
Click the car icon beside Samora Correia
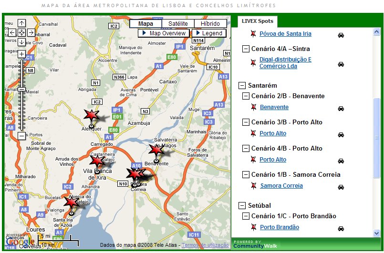(341, 187)
